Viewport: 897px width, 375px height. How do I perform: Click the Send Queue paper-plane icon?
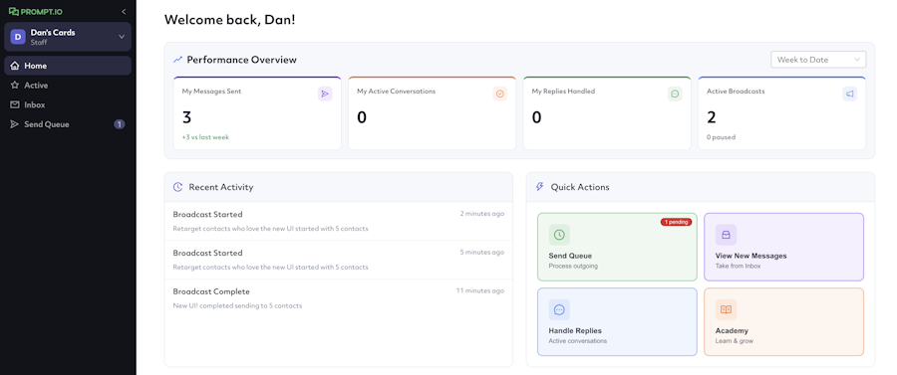[15, 124]
